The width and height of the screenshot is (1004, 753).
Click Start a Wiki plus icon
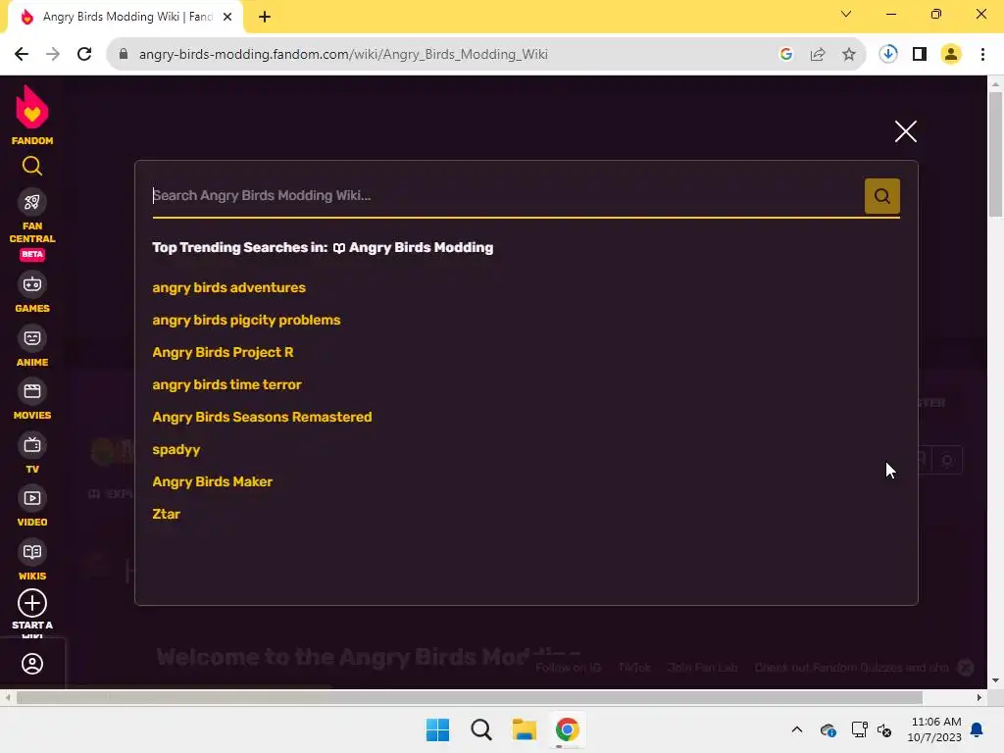coord(32,603)
